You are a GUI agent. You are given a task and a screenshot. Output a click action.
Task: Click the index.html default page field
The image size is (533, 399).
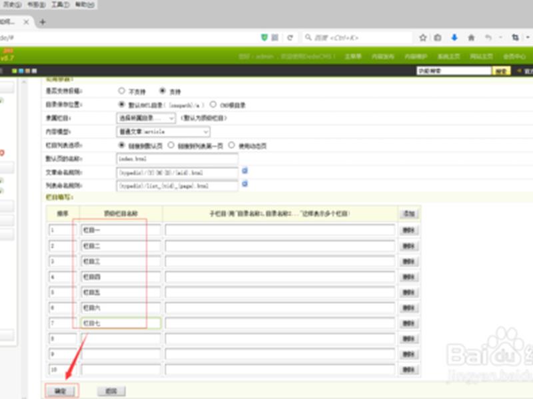pyautogui.click(x=177, y=159)
